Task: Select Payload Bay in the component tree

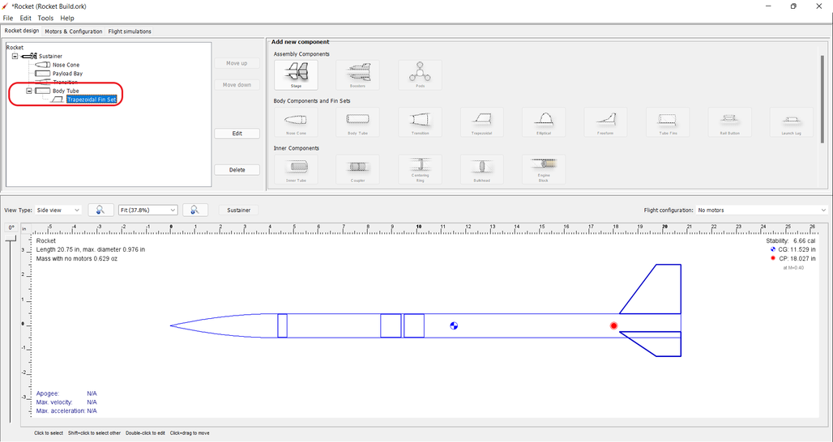Action: point(67,74)
